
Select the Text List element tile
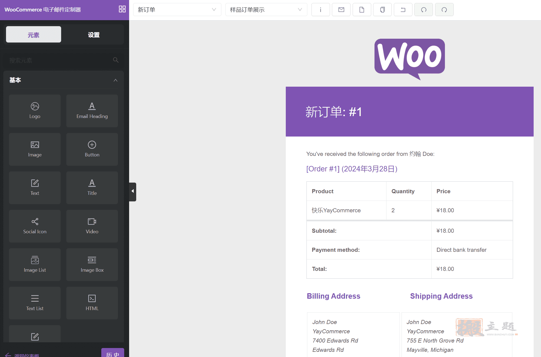tap(35, 303)
